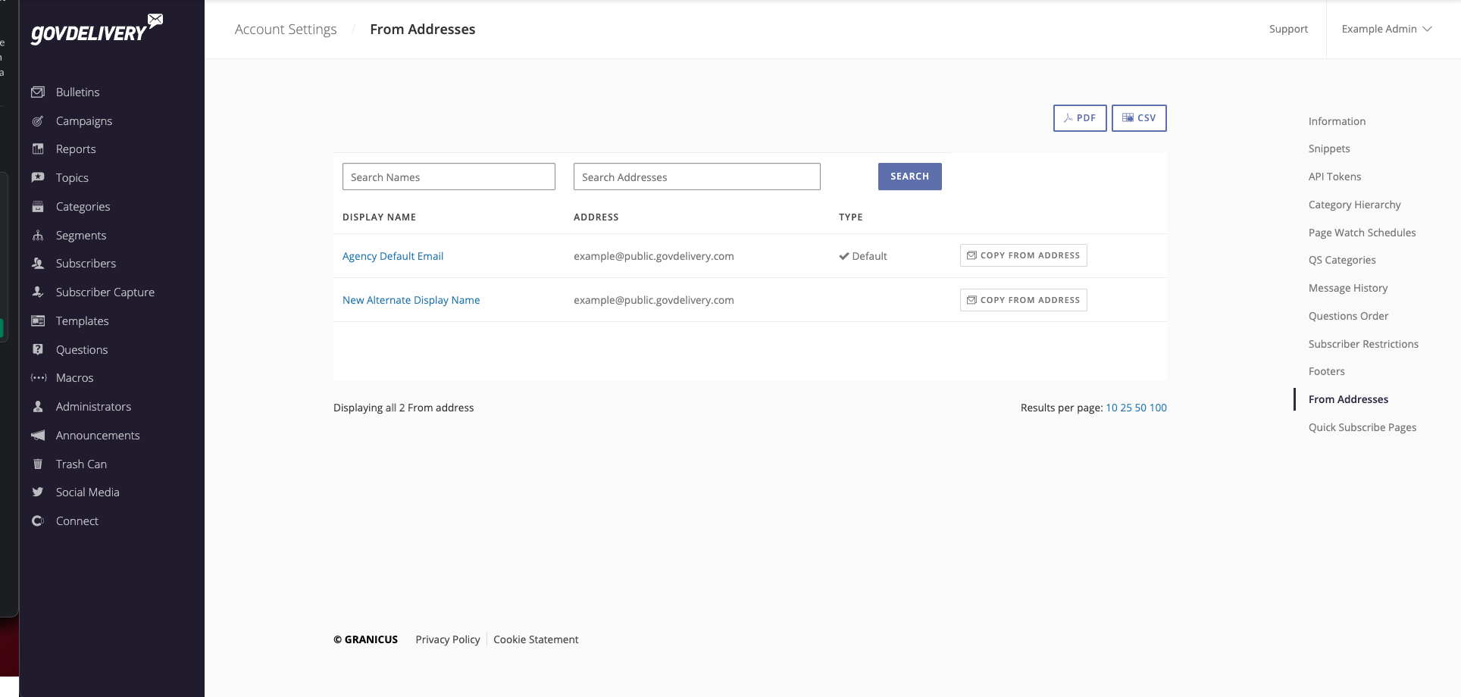The height and width of the screenshot is (697, 1461).
Task: Open Macros using its ellipsis icon
Action: [38, 377]
